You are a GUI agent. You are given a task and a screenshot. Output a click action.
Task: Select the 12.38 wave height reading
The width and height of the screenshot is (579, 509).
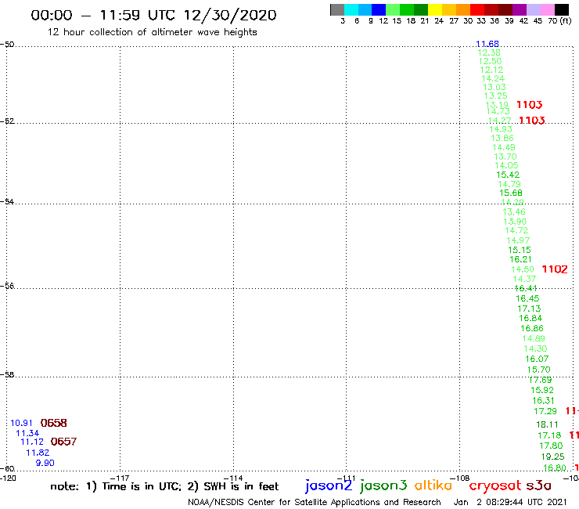point(489,53)
